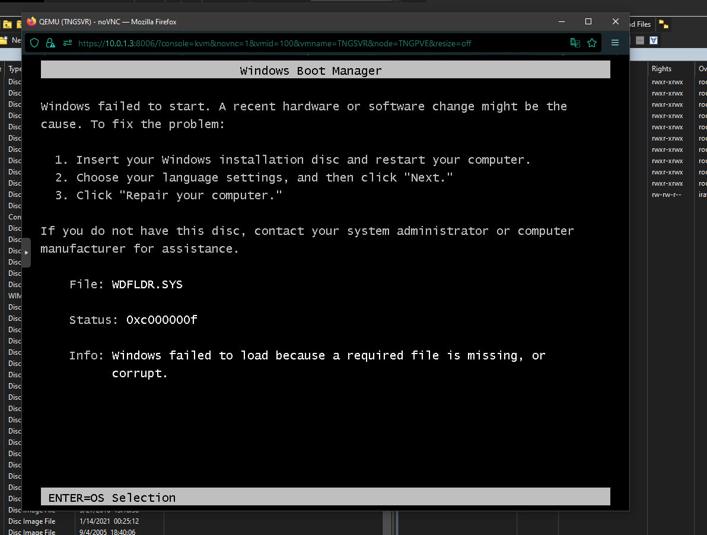
Task: Maximize the Firefox noVNC window
Action: (588, 22)
